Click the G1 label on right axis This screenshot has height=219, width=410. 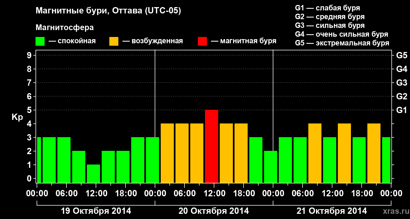(402, 110)
